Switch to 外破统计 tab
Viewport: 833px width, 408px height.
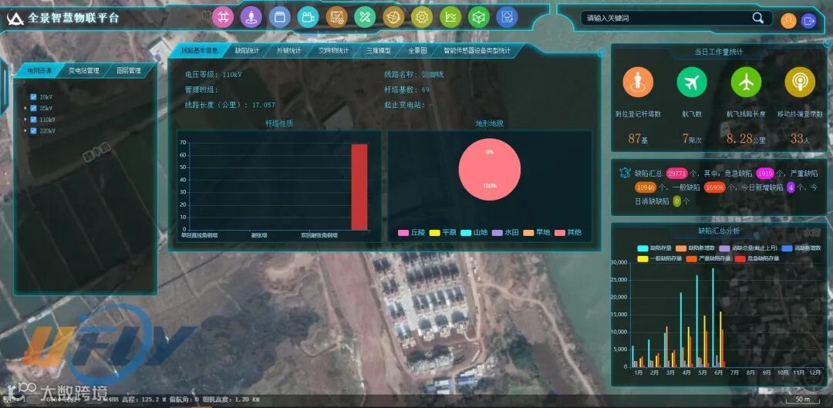point(289,51)
